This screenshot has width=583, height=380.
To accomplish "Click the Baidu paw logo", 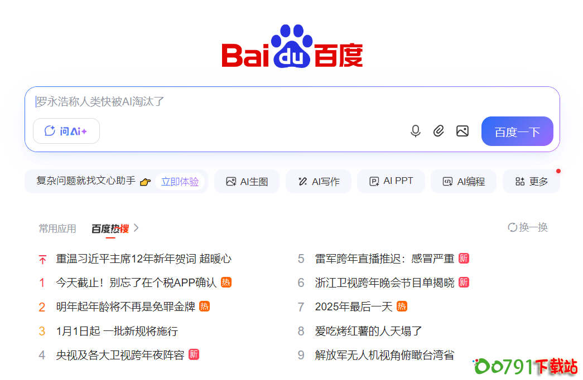I will (292, 47).
